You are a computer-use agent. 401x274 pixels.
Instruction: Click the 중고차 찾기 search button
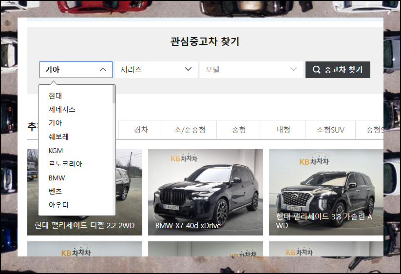click(338, 70)
